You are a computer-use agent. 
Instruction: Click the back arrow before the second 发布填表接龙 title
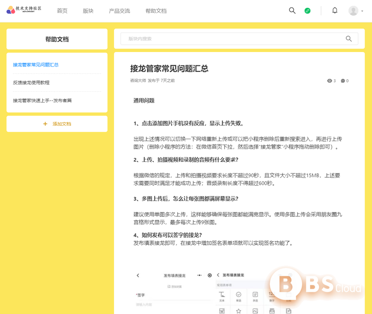(x=218, y=275)
